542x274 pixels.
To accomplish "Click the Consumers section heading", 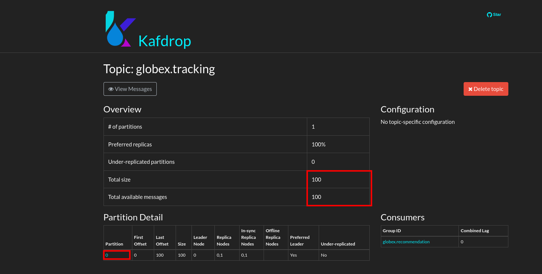I will coord(403,217).
